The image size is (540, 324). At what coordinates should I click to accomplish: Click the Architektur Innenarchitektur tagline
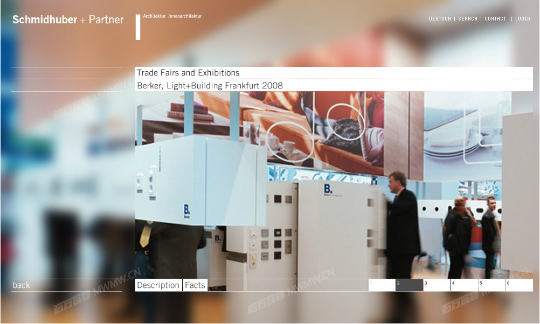[x=172, y=16]
